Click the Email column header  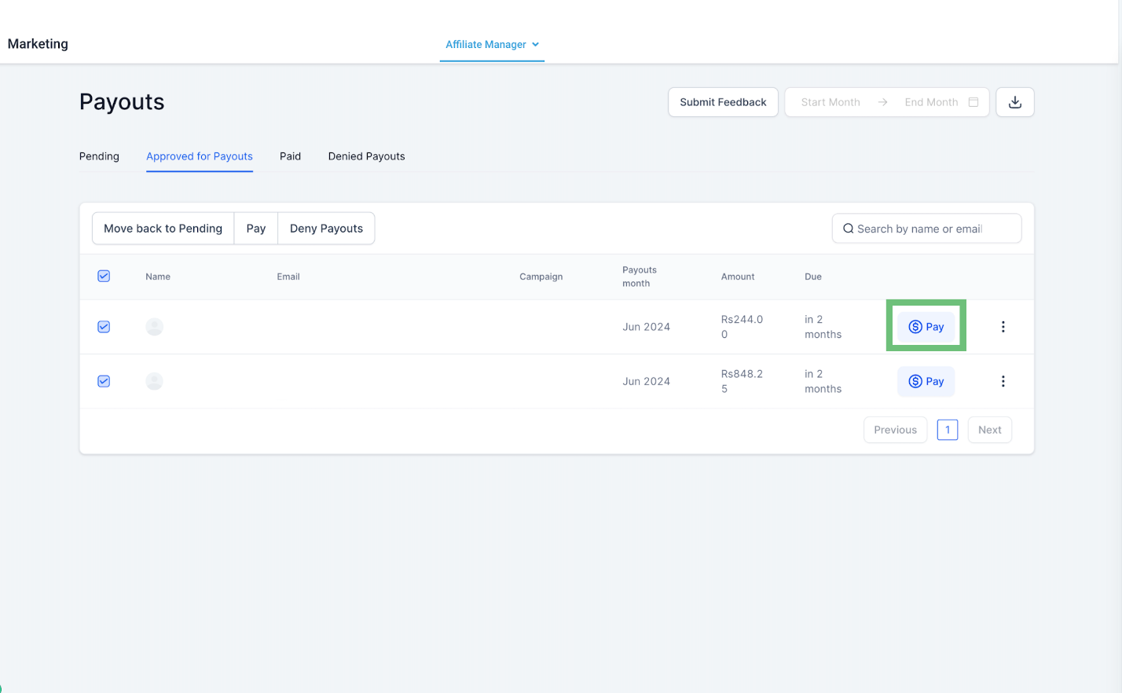pyautogui.click(x=288, y=277)
